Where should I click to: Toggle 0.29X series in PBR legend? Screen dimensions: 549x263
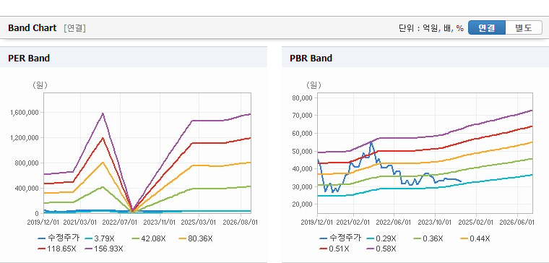pos(381,238)
